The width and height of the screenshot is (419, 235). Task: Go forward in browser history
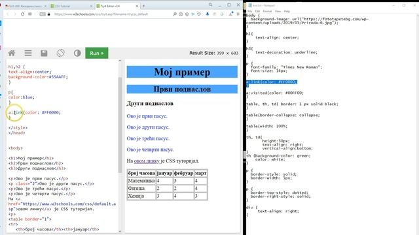pos(14,14)
